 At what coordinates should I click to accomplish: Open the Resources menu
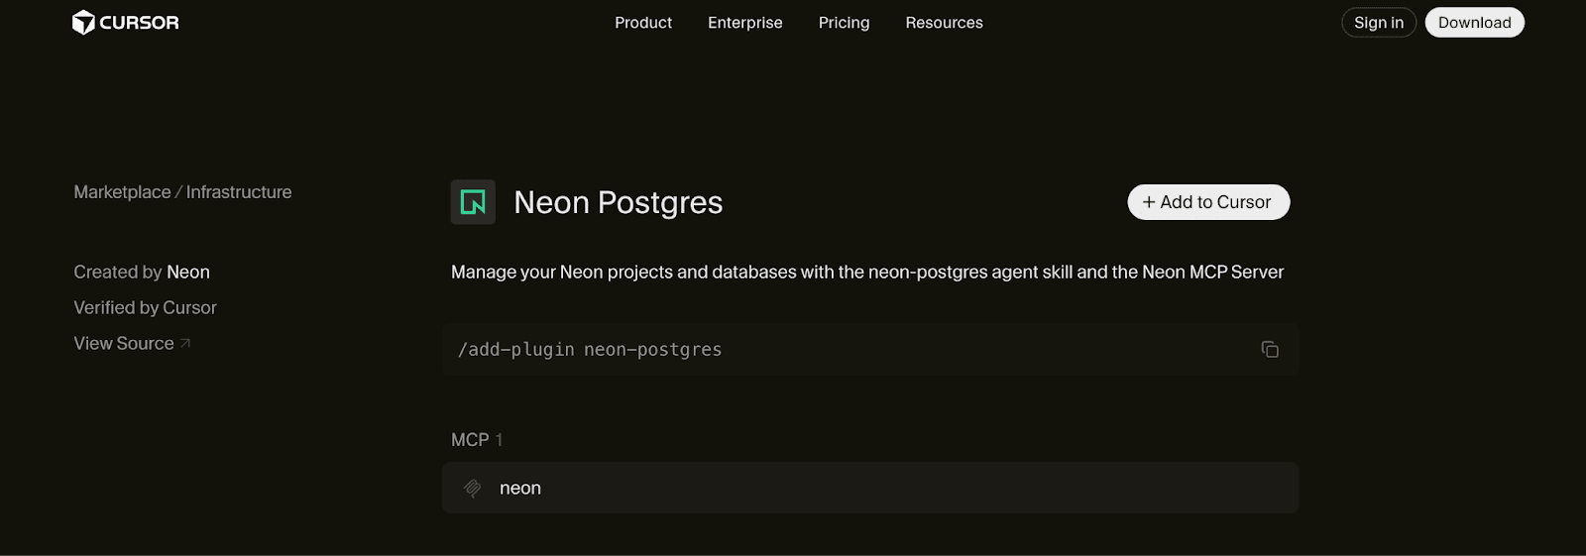[944, 23]
